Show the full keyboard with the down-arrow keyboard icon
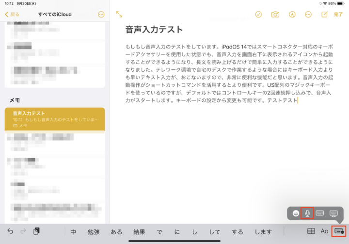 pos(333,213)
